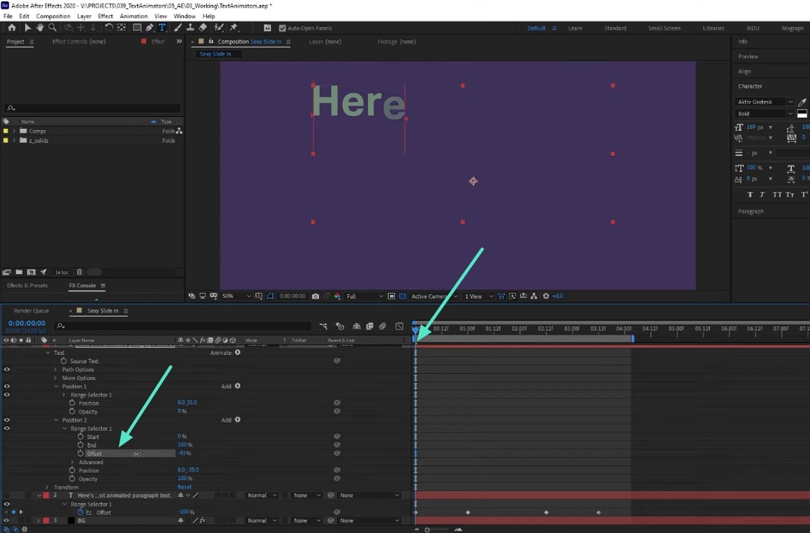The width and height of the screenshot is (810, 533).
Task: Take a snapshot with camera icon
Action: point(316,296)
